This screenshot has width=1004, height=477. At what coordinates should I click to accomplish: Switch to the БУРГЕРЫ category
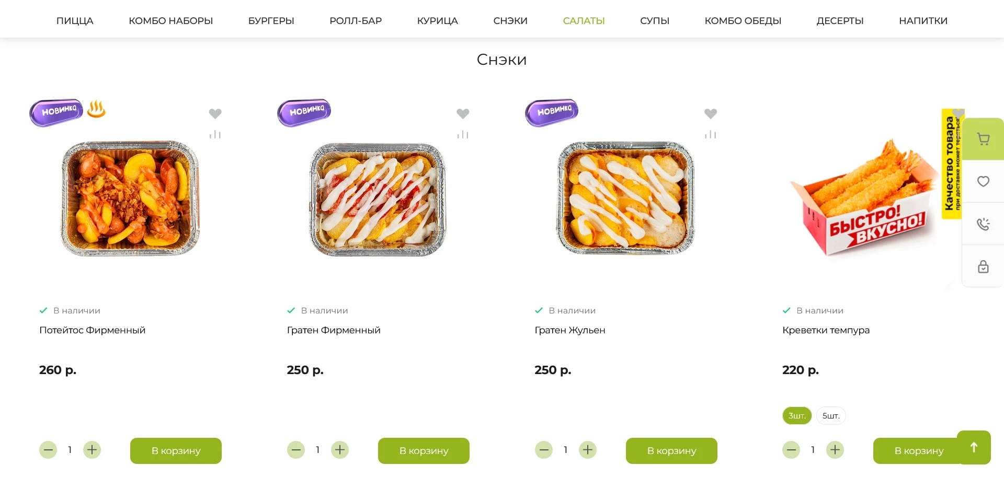271,21
